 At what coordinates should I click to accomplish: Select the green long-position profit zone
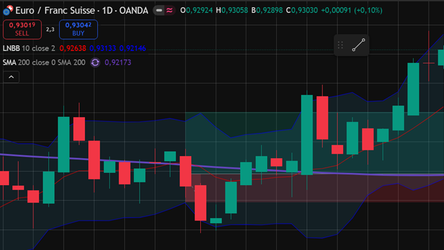click(x=314, y=143)
